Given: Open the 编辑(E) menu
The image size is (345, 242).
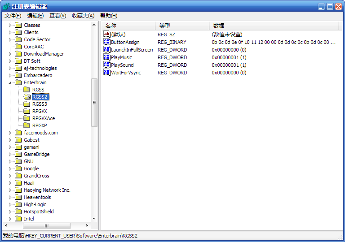Looking at the screenshot, I should [35, 16].
